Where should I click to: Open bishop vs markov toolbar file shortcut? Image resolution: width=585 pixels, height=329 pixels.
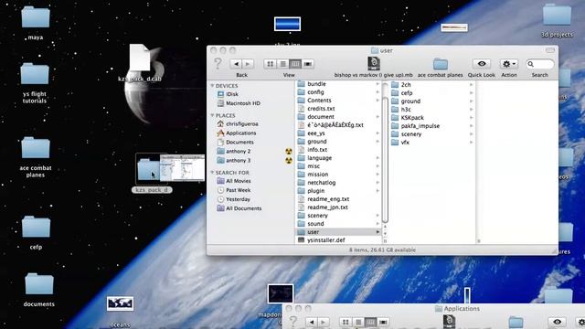click(x=374, y=64)
